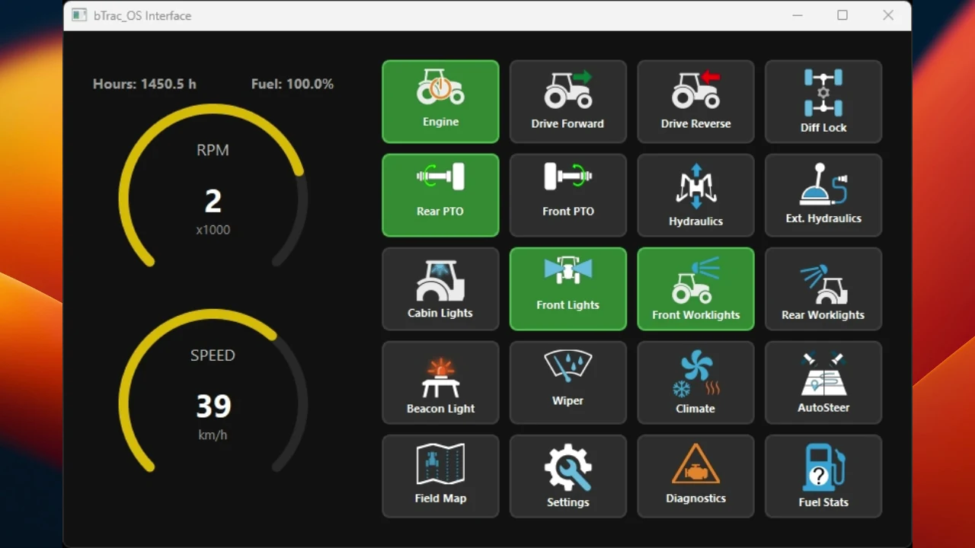Viewport: 975px width, 548px height.
Task: Start the Wiper
Action: (567, 382)
